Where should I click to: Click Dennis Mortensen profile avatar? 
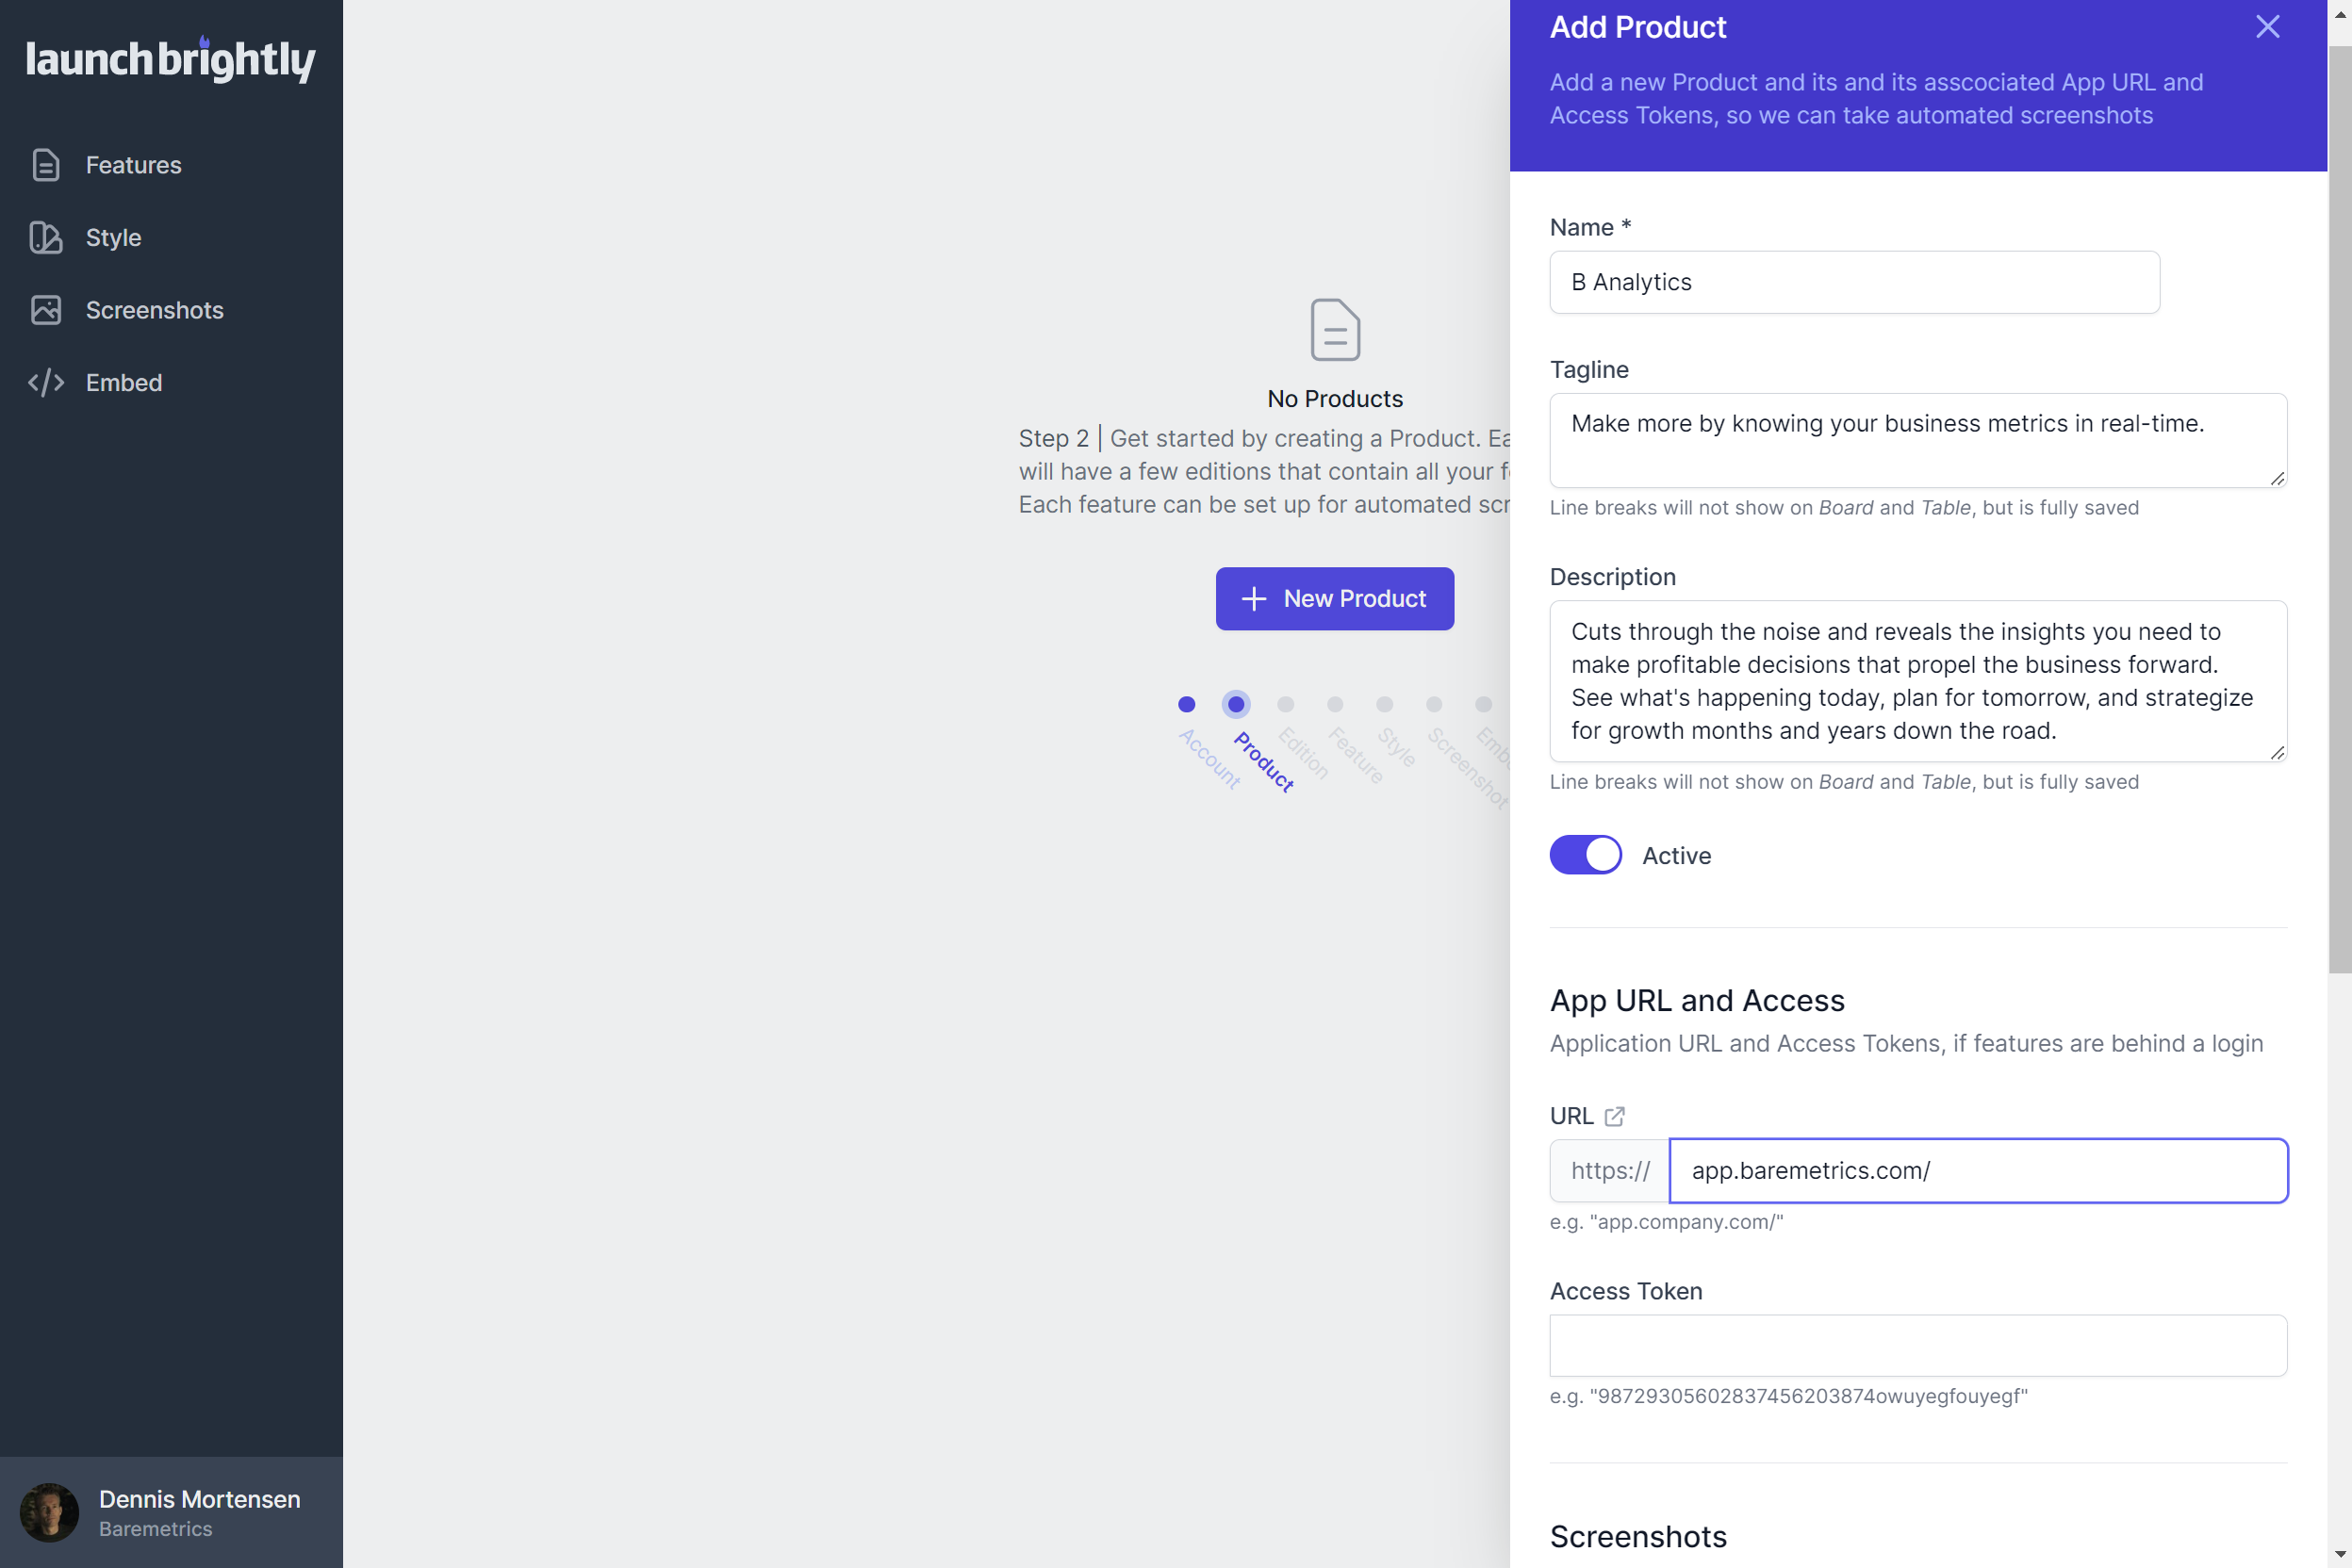(49, 1512)
